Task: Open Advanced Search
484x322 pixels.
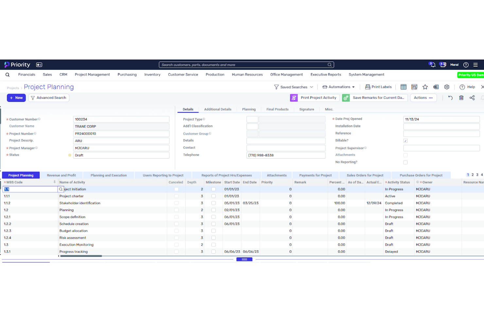Action: pyautogui.click(x=48, y=98)
